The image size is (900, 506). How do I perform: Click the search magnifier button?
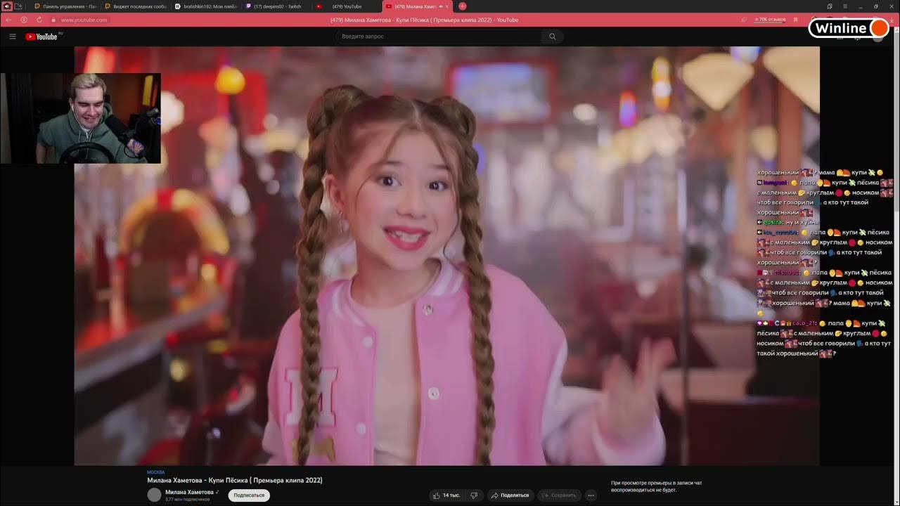click(553, 37)
